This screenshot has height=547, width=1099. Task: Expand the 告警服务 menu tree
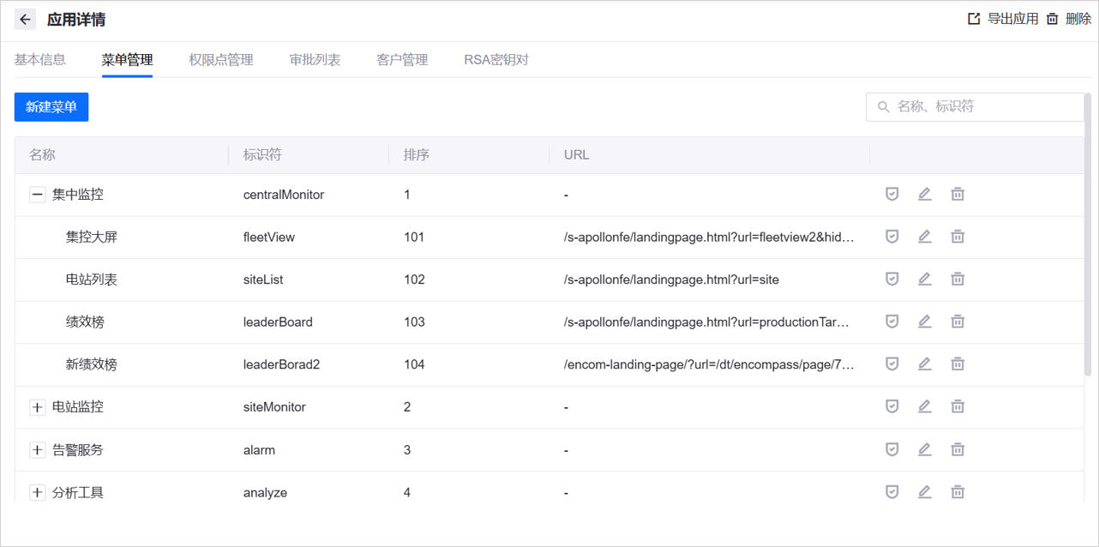[37, 449]
